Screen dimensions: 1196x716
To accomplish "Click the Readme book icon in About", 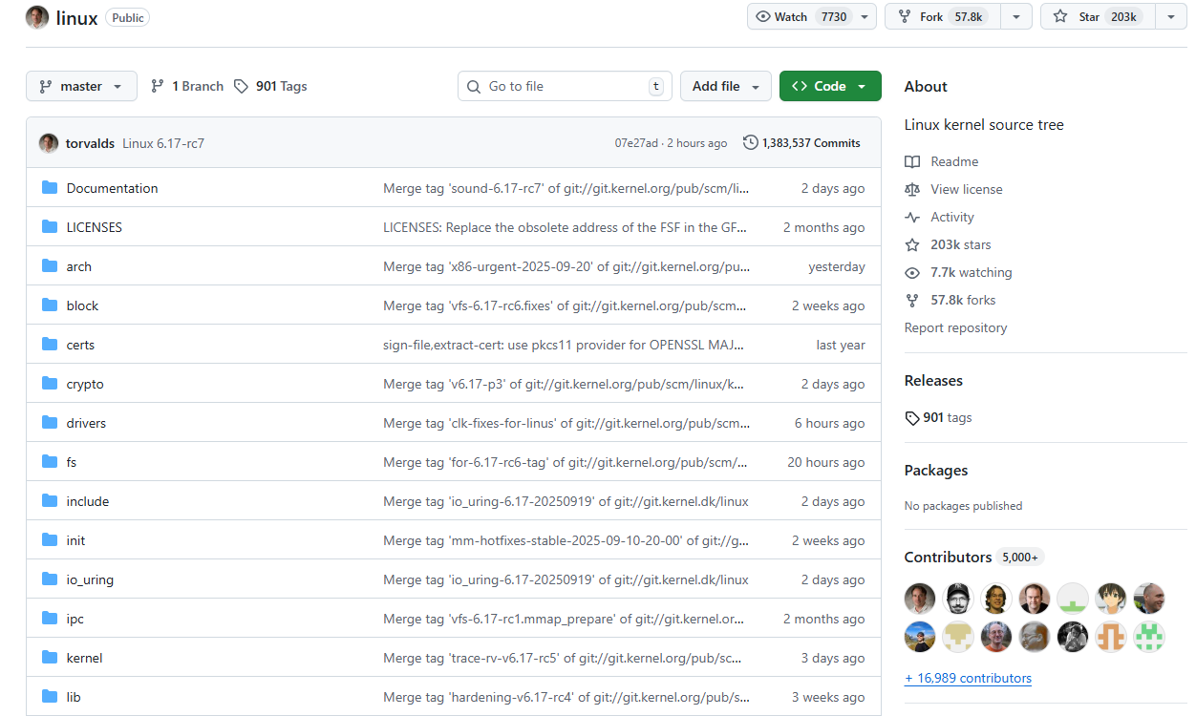I will [912, 161].
